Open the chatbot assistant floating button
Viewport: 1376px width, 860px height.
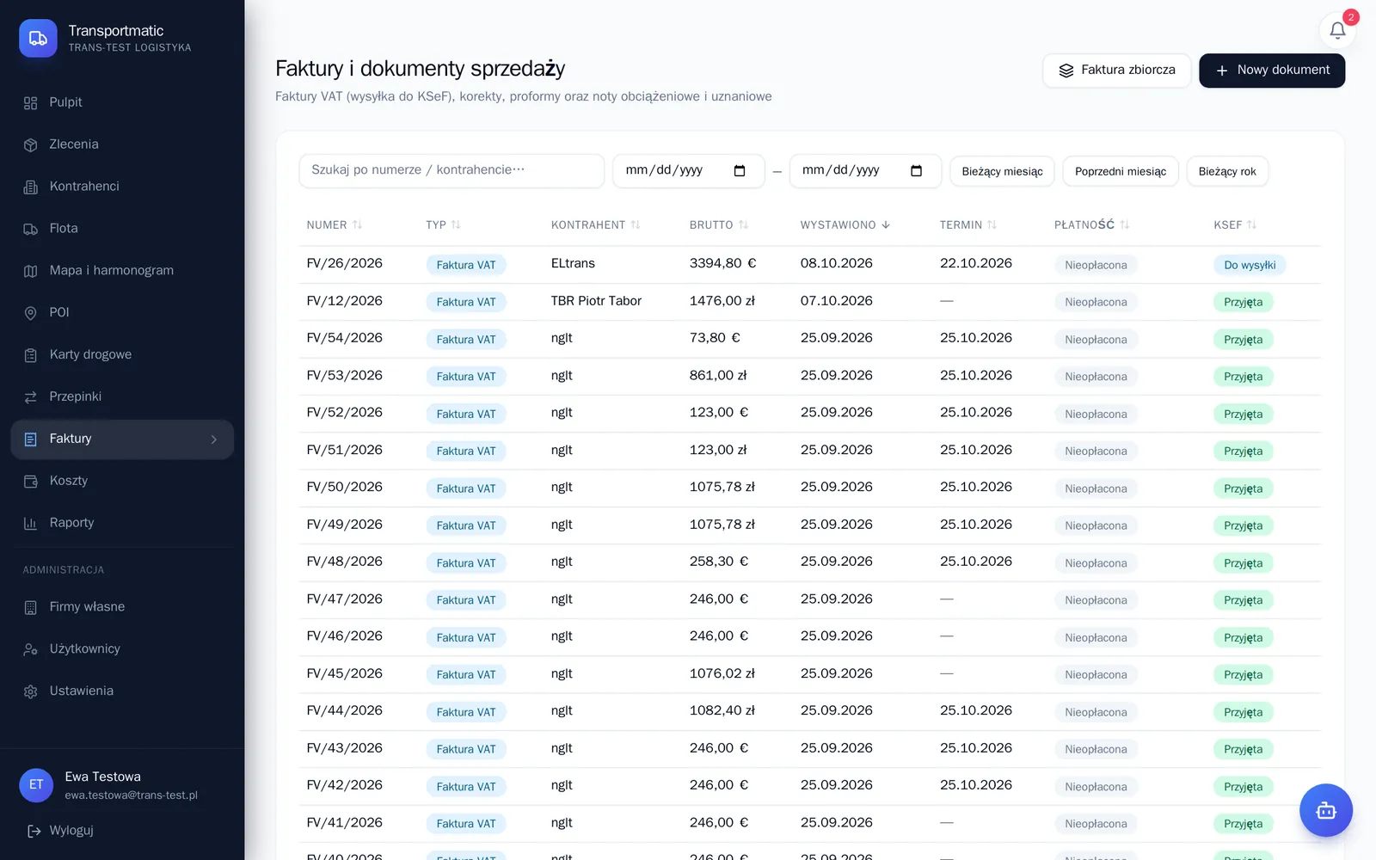[1325, 810]
